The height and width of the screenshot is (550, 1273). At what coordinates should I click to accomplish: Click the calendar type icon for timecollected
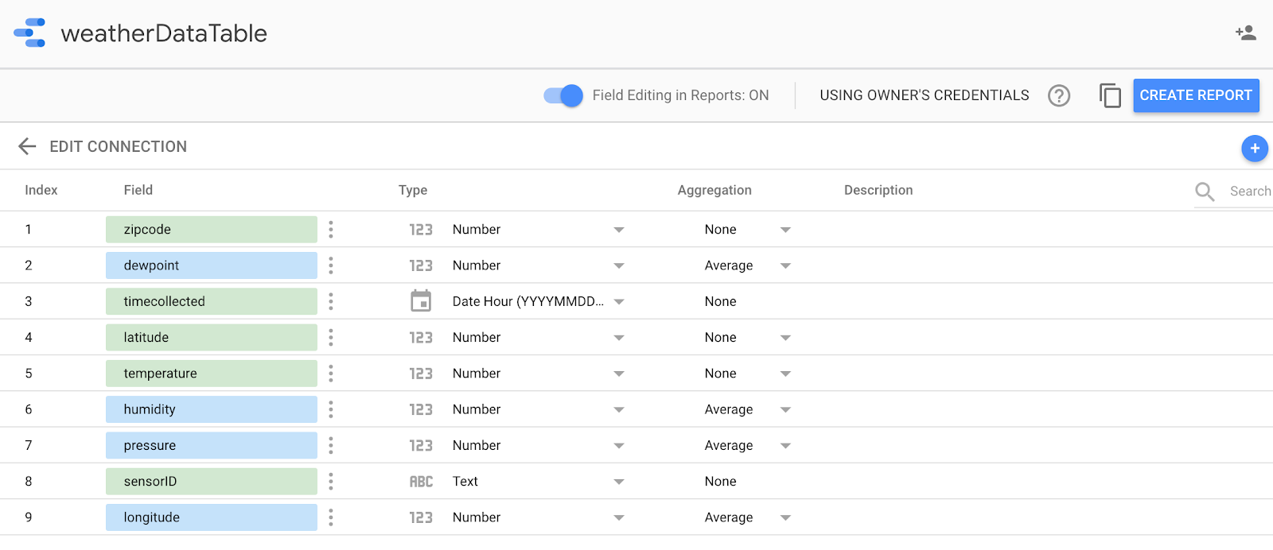[421, 301]
